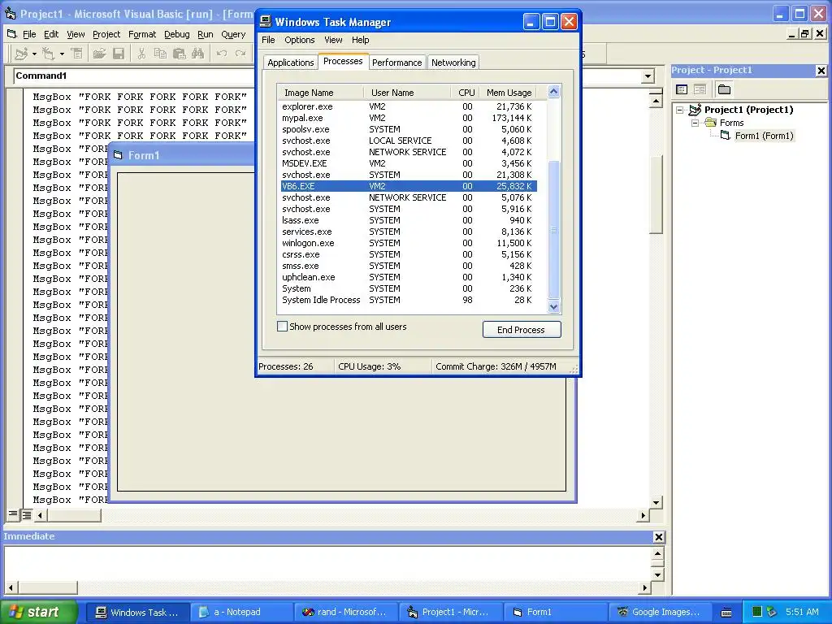Click code window scroll up arrow
832x624 pixels.
[x=656, y=101]
